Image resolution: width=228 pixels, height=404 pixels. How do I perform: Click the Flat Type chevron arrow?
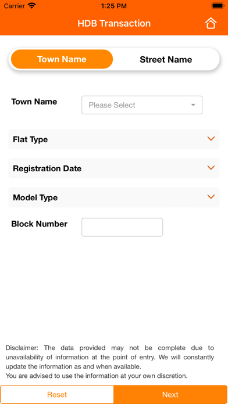(x=211, y=139)
